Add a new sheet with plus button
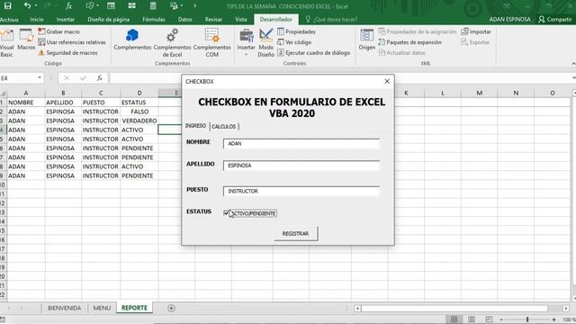 [x=171, y=308]
